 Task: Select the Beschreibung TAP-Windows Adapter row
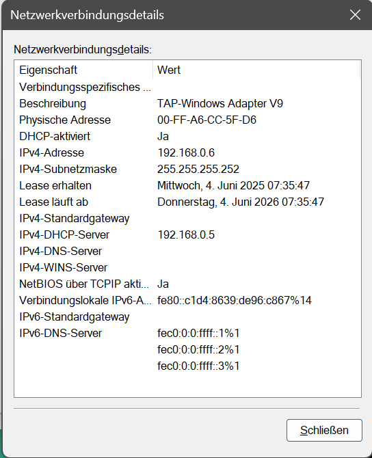(187, 104)
